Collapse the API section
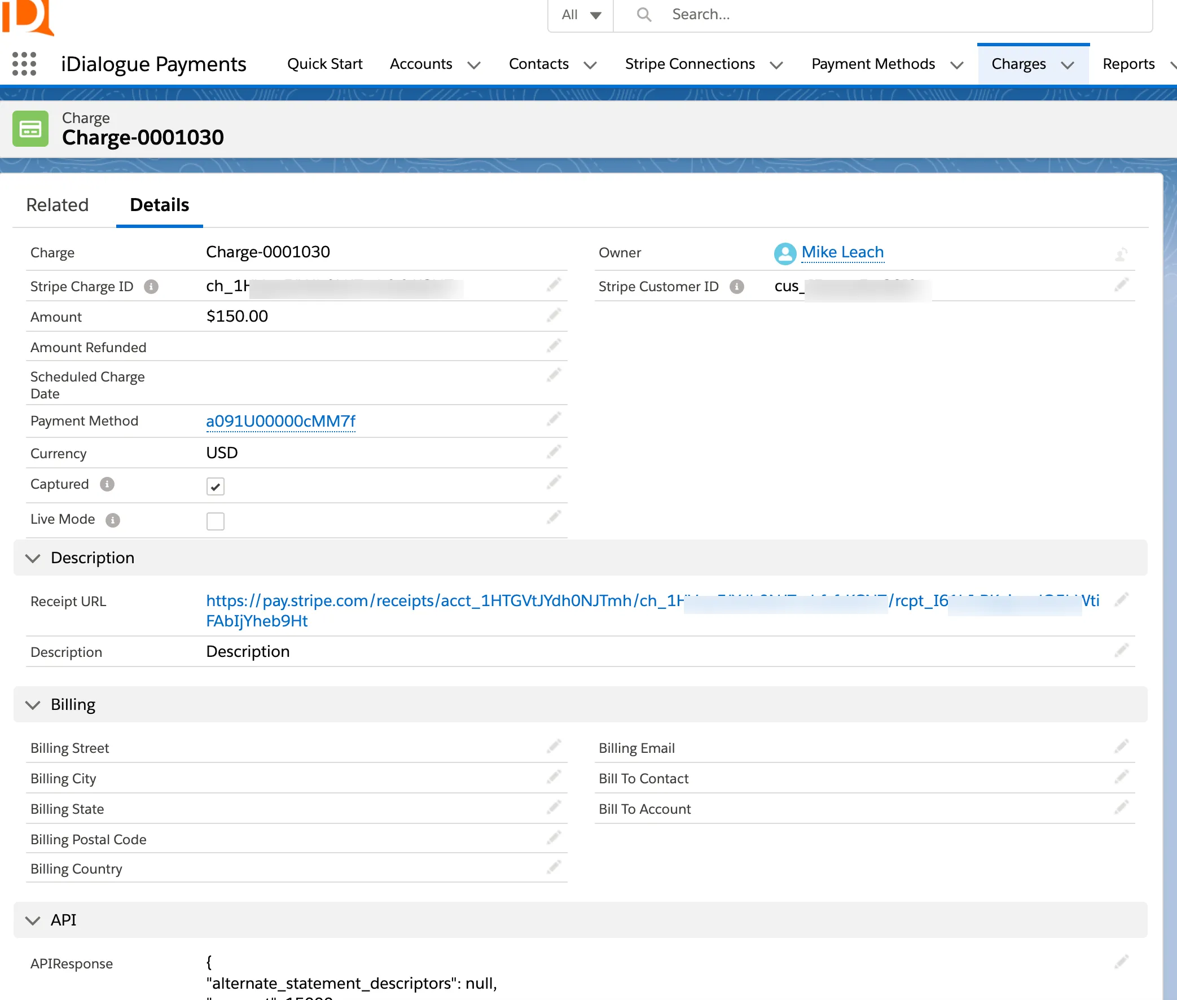 click(33, 920)
